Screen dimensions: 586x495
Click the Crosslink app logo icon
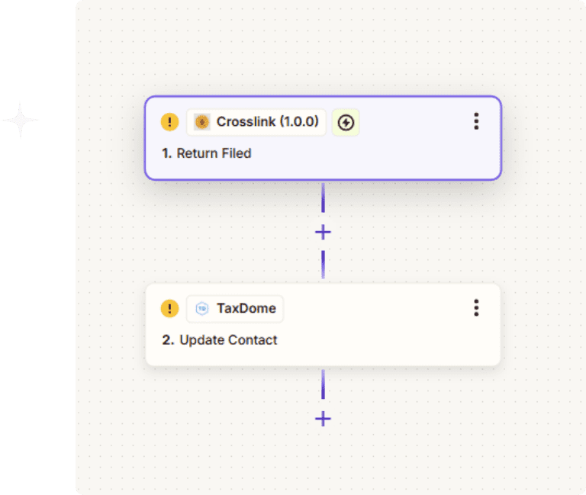point(202,122)
